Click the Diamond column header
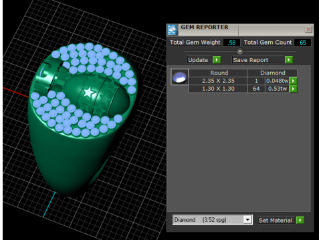 [272, 73]
